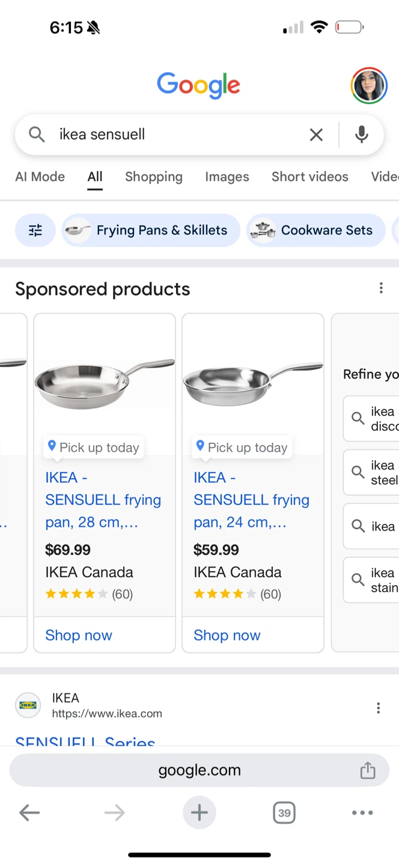Screen dimensions: 399x865
Task: Go back with browser back arrow
Action: click(29, 813)
